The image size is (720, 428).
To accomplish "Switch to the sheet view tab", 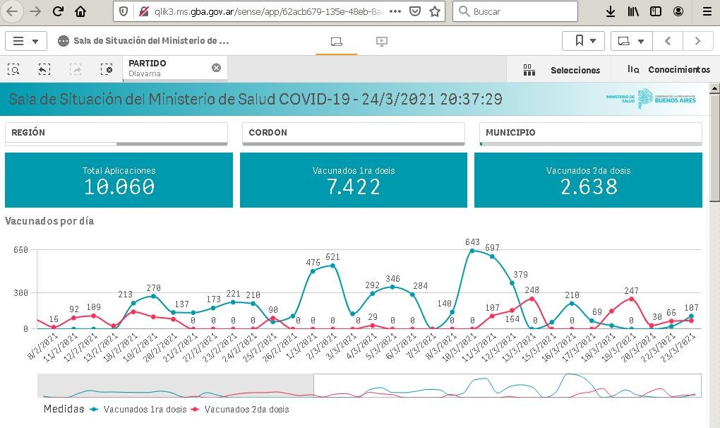I will coord(337,42).
